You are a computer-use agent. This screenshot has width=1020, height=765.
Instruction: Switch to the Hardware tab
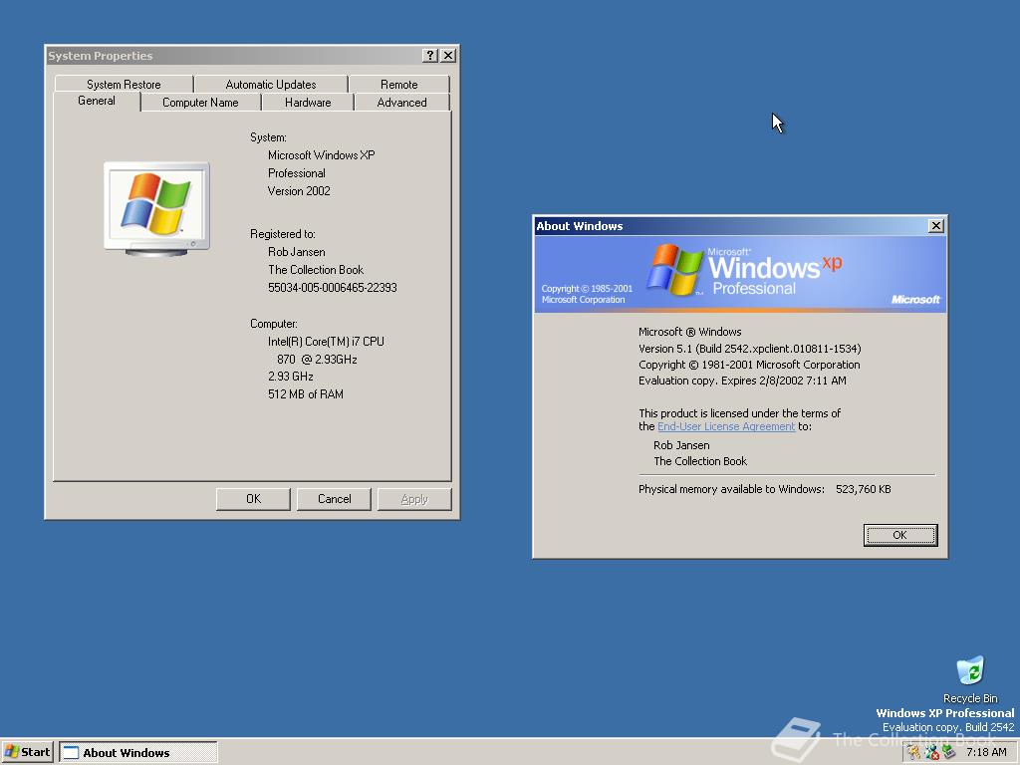[x=308, y=103]
